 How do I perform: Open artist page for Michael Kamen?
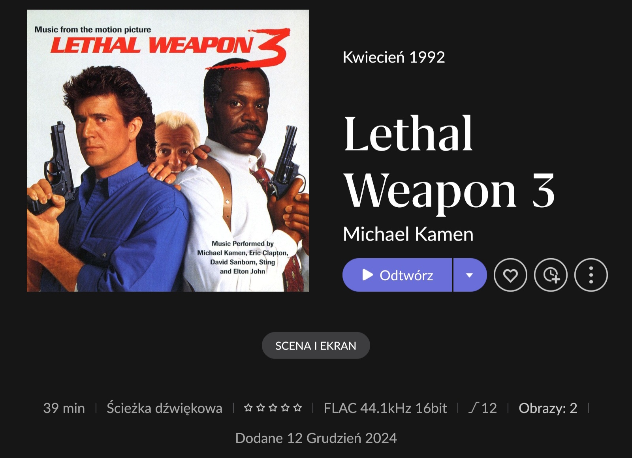(408, 234)
